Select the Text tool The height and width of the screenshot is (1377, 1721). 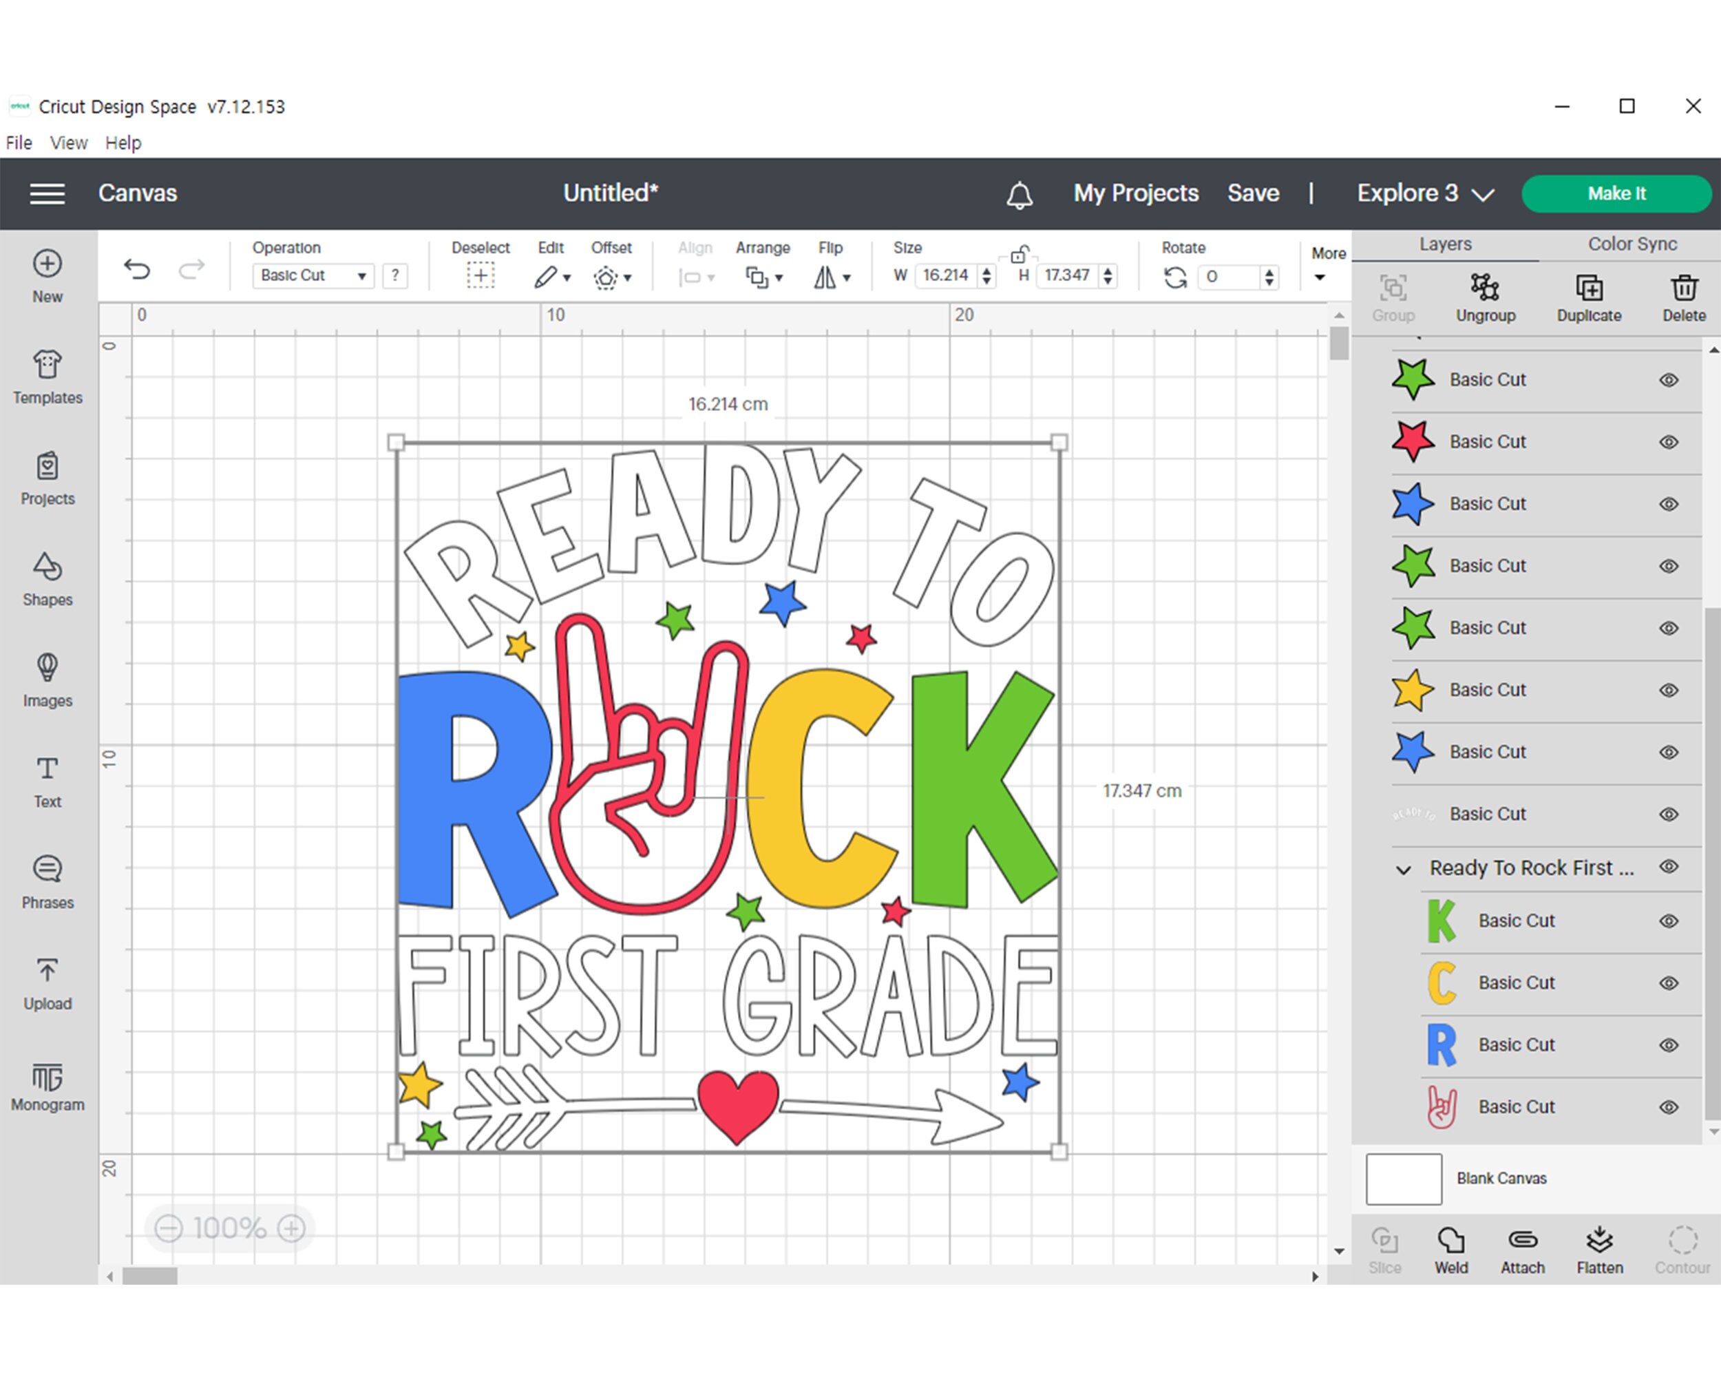click(47, 781)
